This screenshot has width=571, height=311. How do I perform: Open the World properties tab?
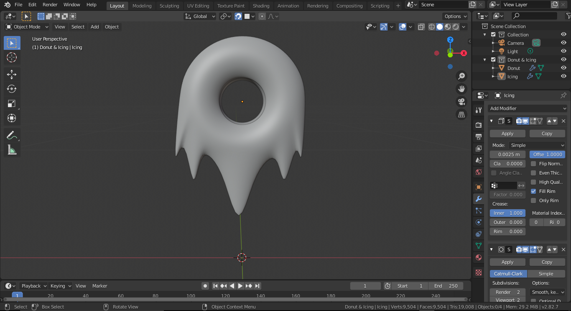tap(479, 172)
